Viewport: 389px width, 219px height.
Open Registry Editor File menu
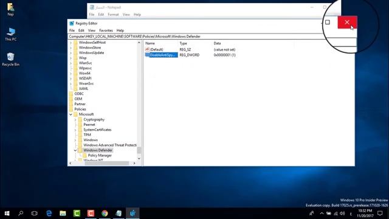(x=72, y=30)
